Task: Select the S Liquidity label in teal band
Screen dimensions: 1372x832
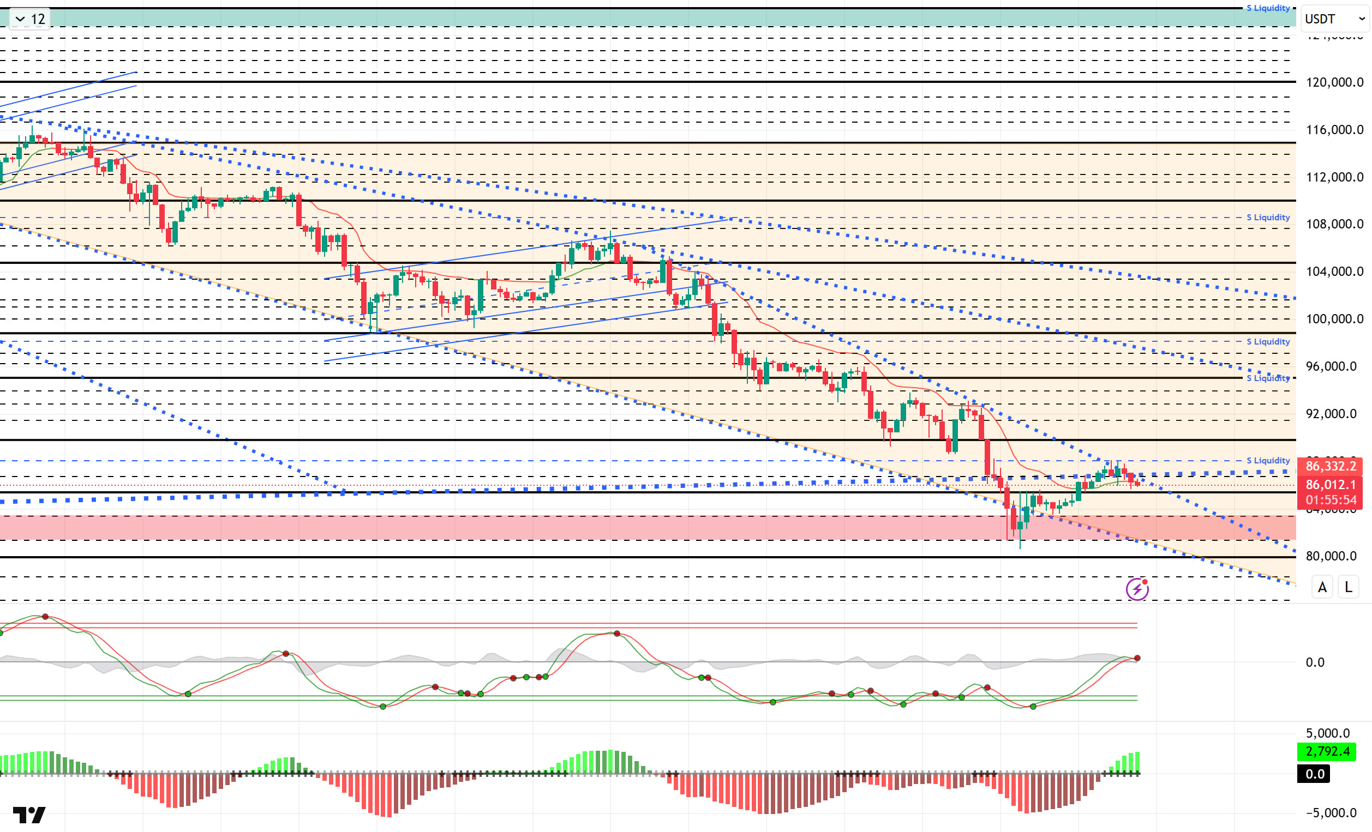Action: [x=1268, y=8]
